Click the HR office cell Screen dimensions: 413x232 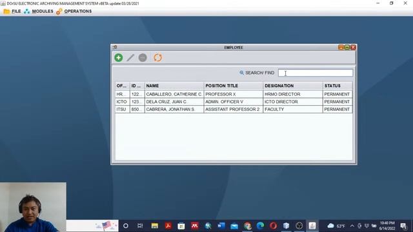click(122, 94)
